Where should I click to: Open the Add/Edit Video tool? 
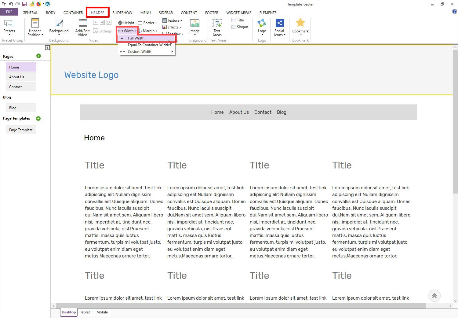click(82, 27)
